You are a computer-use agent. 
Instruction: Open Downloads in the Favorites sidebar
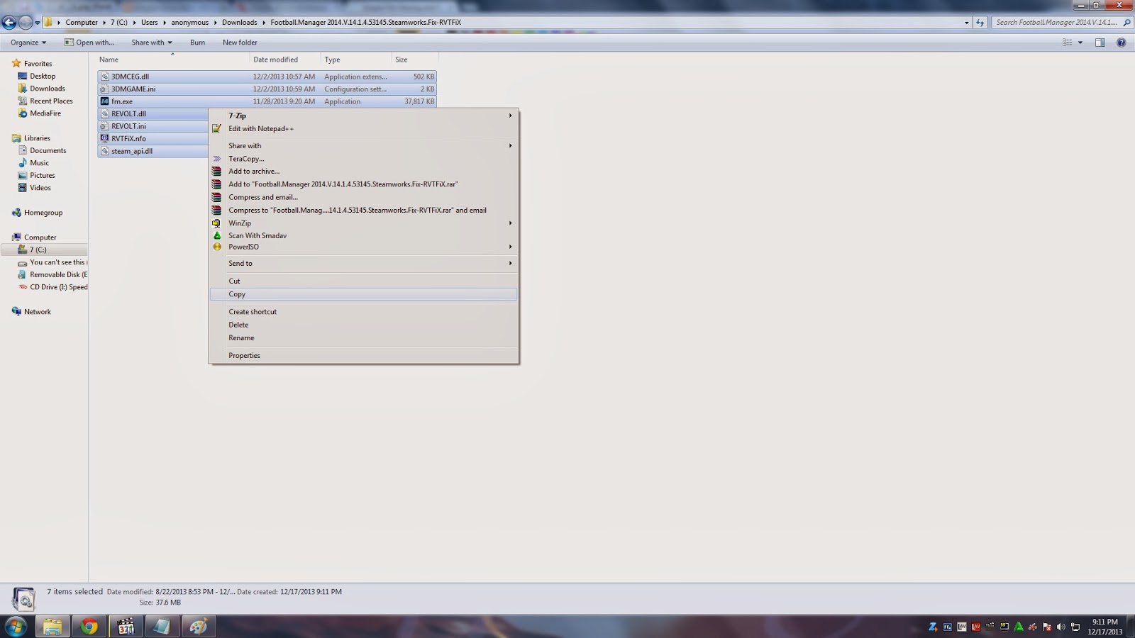click(x=48, y=89)
